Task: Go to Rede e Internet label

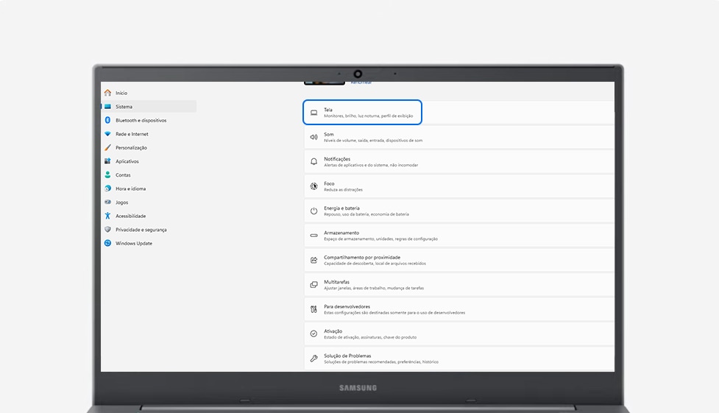Action: [132, 134]
